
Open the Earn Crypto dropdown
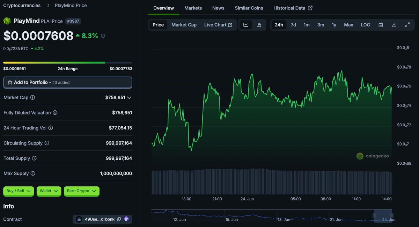[x=82, y=191]
